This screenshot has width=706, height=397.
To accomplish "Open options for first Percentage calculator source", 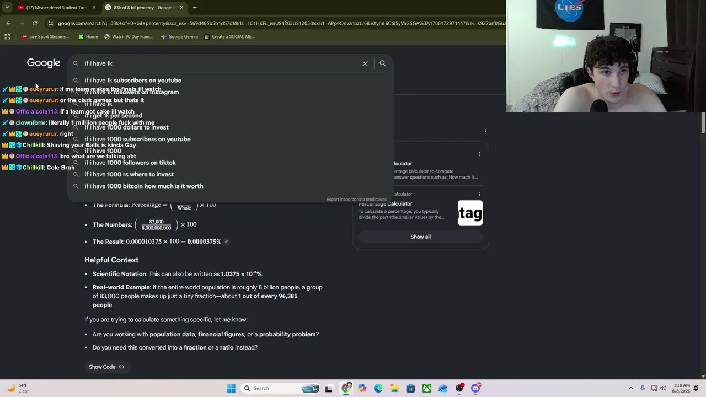I will pyautogui.click(x=479, y=154).
